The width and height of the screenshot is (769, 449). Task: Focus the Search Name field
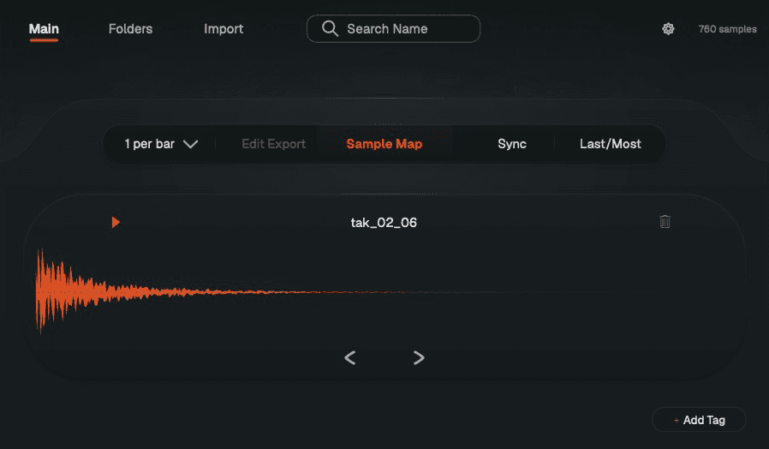[393, 29]
